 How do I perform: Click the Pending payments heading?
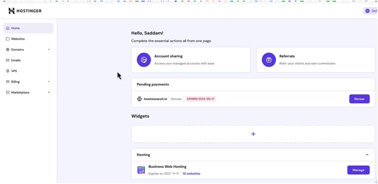[x=153, y=85]
